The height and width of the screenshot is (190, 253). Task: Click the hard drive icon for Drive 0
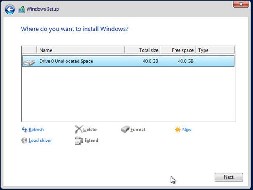tap(29, 62)
